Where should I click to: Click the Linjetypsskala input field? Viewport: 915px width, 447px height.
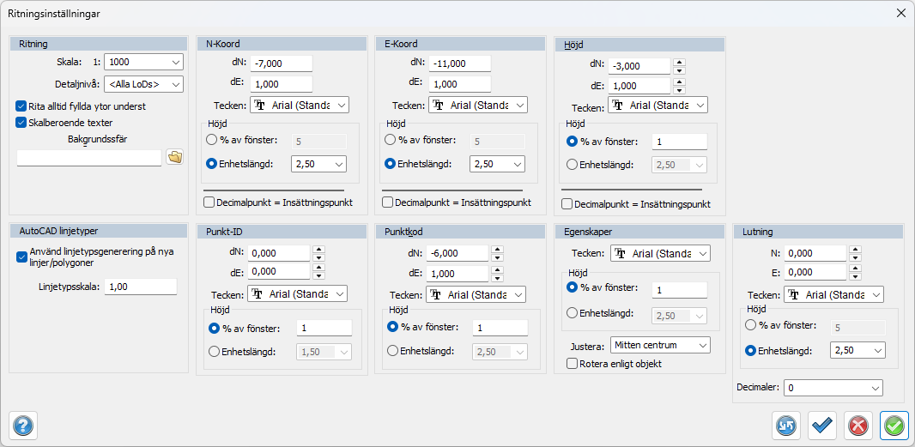point(141,287)
